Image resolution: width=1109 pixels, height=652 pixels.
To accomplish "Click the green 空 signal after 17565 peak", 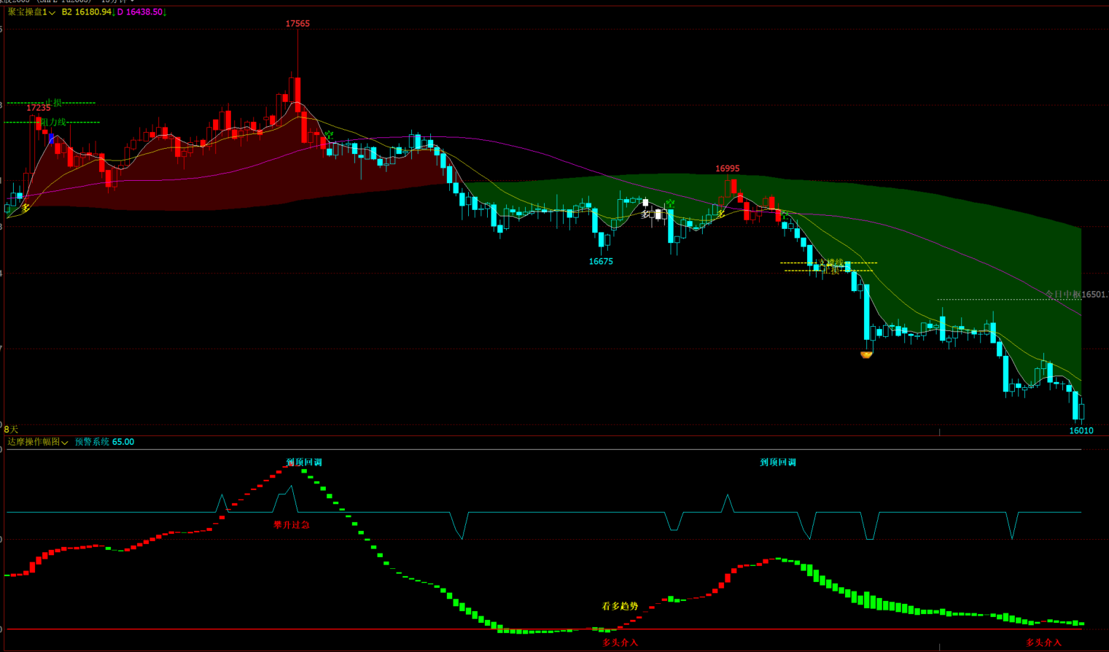I will [x=329, y=136].
